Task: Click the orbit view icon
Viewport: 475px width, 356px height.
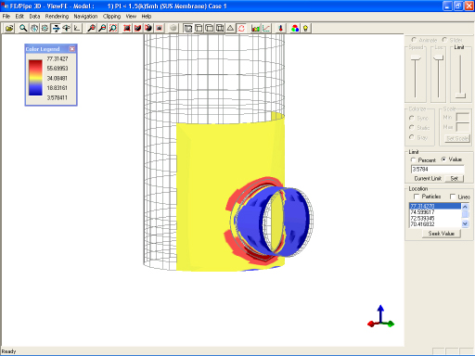Action: tap(67, 29)
